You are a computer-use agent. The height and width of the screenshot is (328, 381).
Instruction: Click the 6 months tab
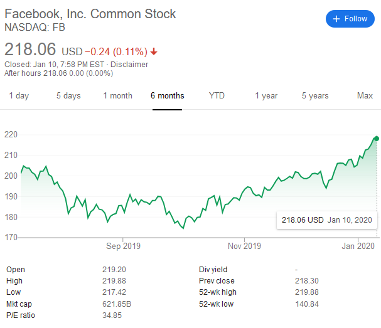[x=168, y=96]
